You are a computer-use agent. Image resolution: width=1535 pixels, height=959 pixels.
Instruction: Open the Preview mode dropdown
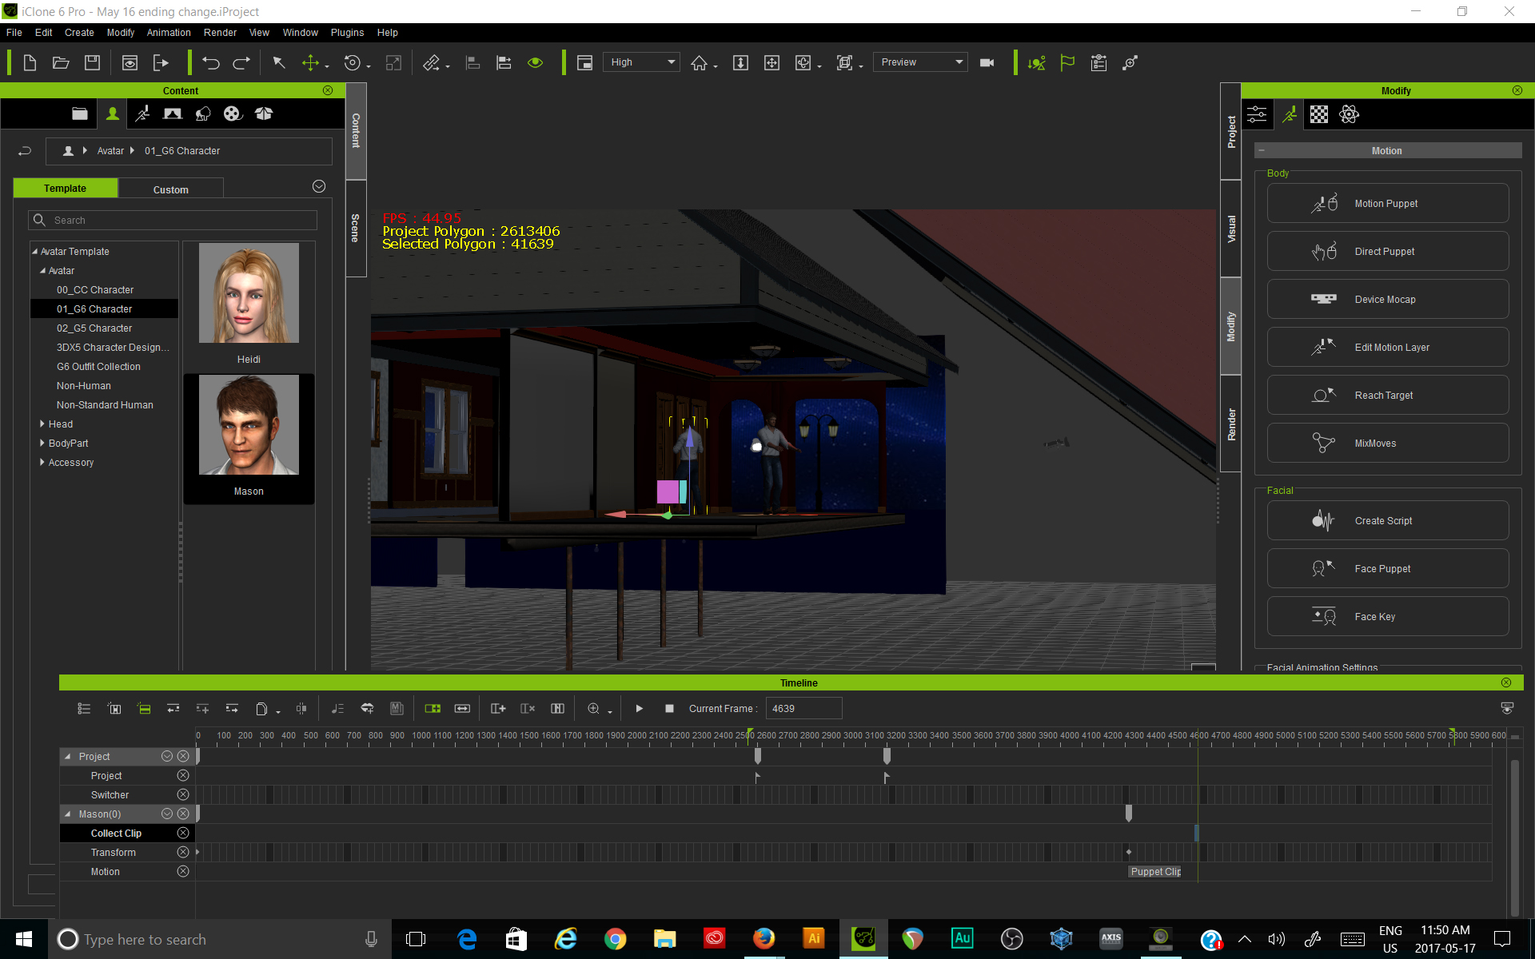click(x=920, y=62)
